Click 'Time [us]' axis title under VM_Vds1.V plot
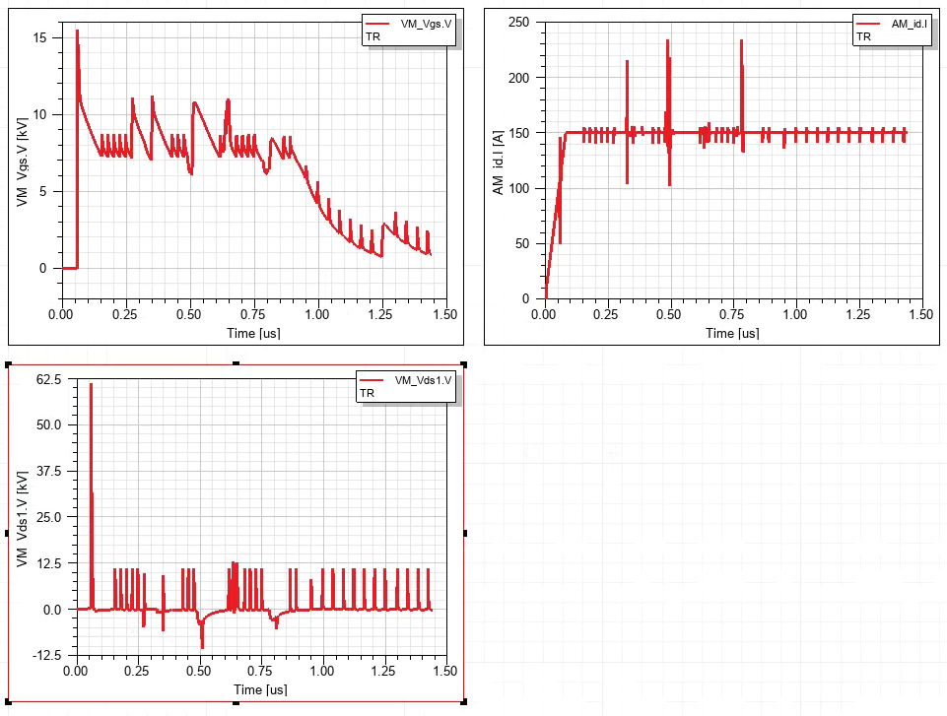The image size is (947, 716). click(x=260, y=689)
